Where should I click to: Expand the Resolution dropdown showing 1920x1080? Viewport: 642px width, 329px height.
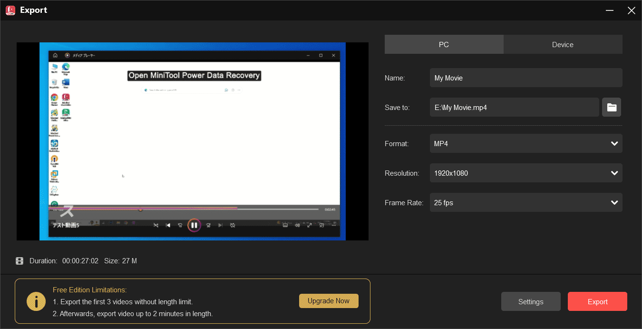pos(526,173)
